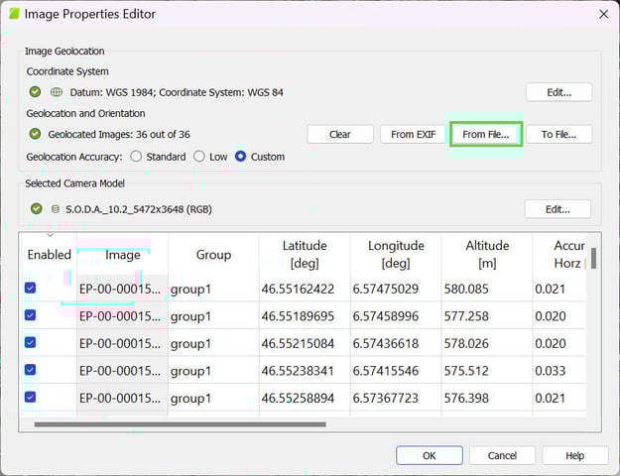The image size is (620, 476).
Task: Click longitude cell 6.57475029
Action: coord(396,289)
